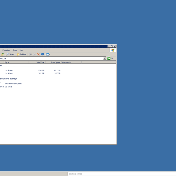
Task: Click the Search Desktop input field
Action: (122, 174)
